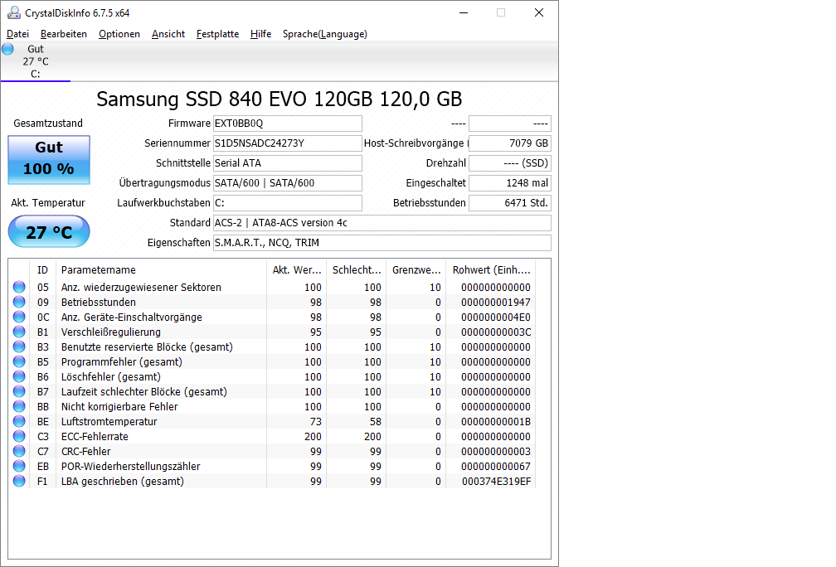Click the 27 °C temperature button
This screenshot has height=567, width=836.
click(x=49, y=231)
